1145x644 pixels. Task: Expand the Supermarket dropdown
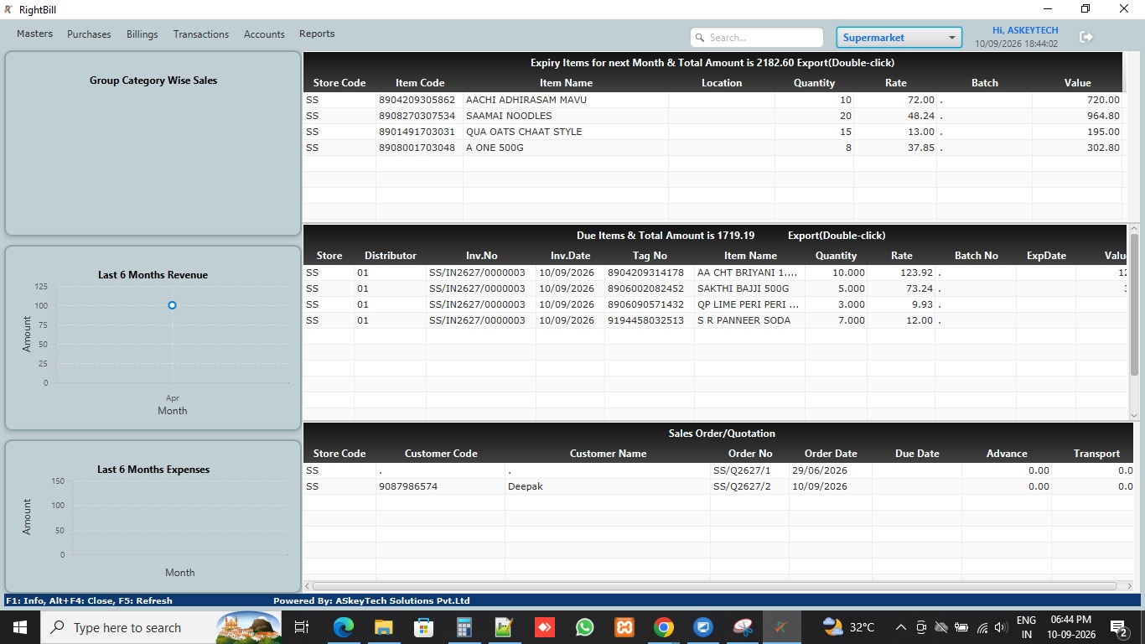(x=899, y=38)
